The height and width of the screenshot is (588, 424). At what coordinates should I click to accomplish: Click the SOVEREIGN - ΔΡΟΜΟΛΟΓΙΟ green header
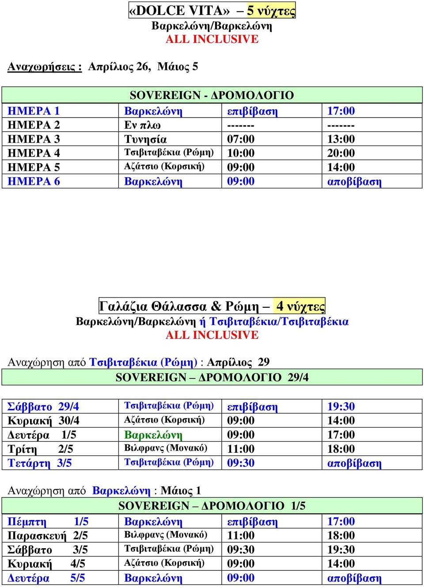pyautogui.click(x=212, y=95)
